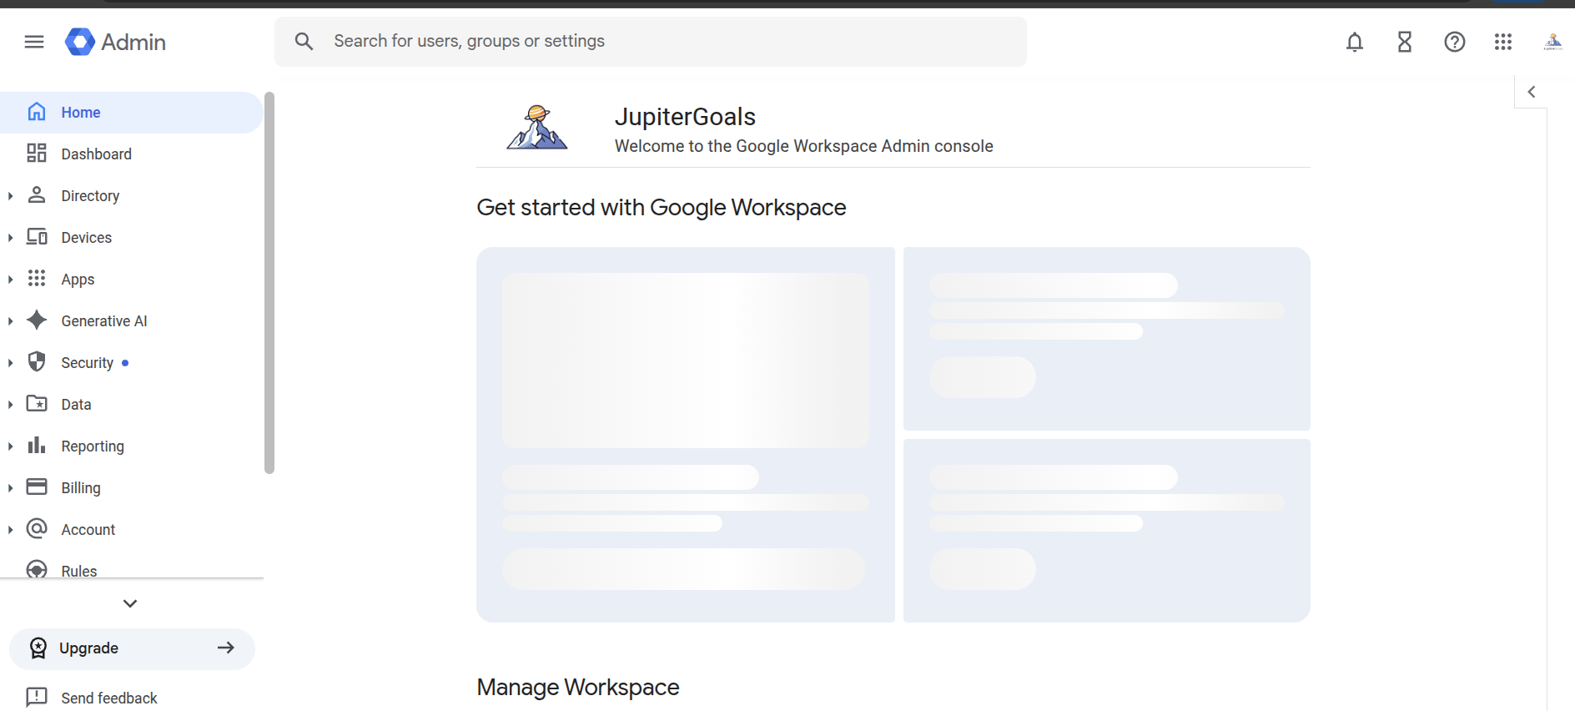Click the help question mark icon

[1454, 42]
